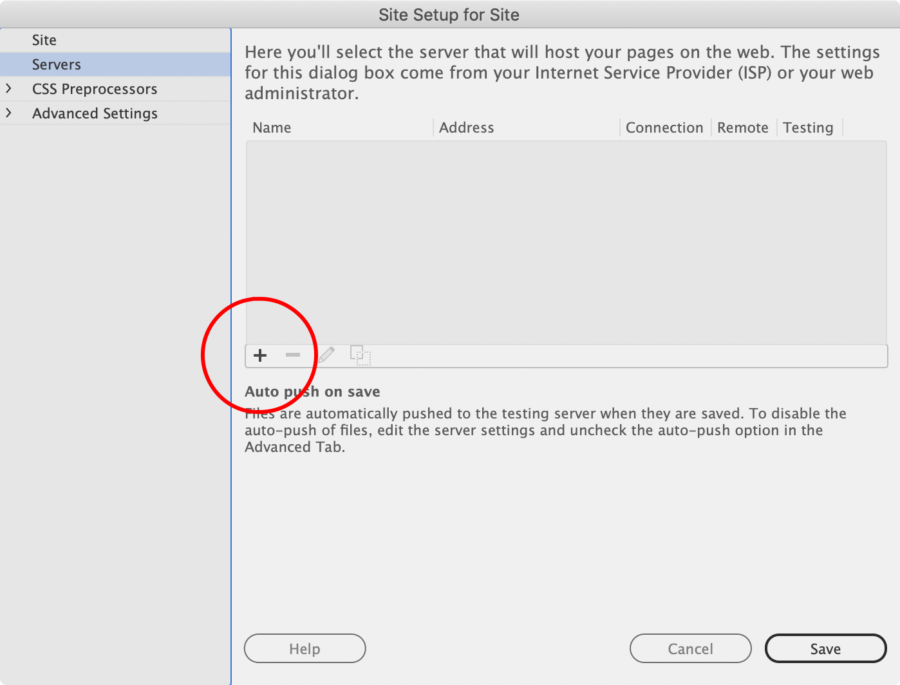Click the Cancel button

(690, 648)
